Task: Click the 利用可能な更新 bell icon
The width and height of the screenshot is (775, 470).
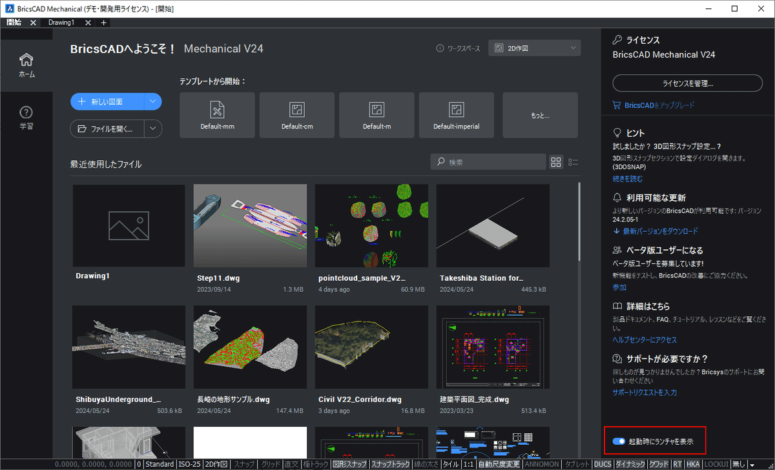Action: (x=617, y=198)
